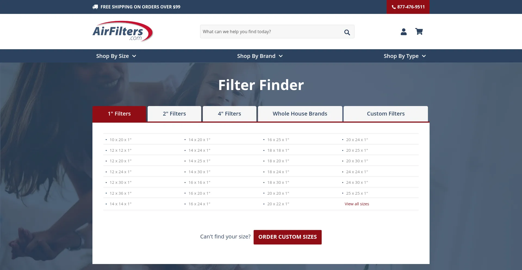Click the FREE SHIPPING ON ORDERS OVER $99 text
This screenshot has height=270, width=522.
[140, 7]
